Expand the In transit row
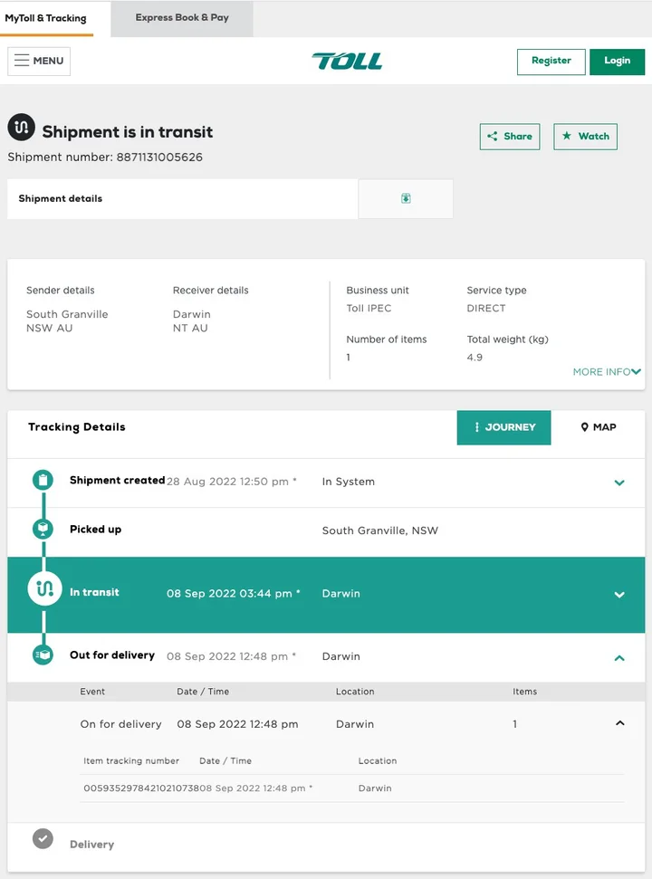The image size is (652, 879). (619, 595)
